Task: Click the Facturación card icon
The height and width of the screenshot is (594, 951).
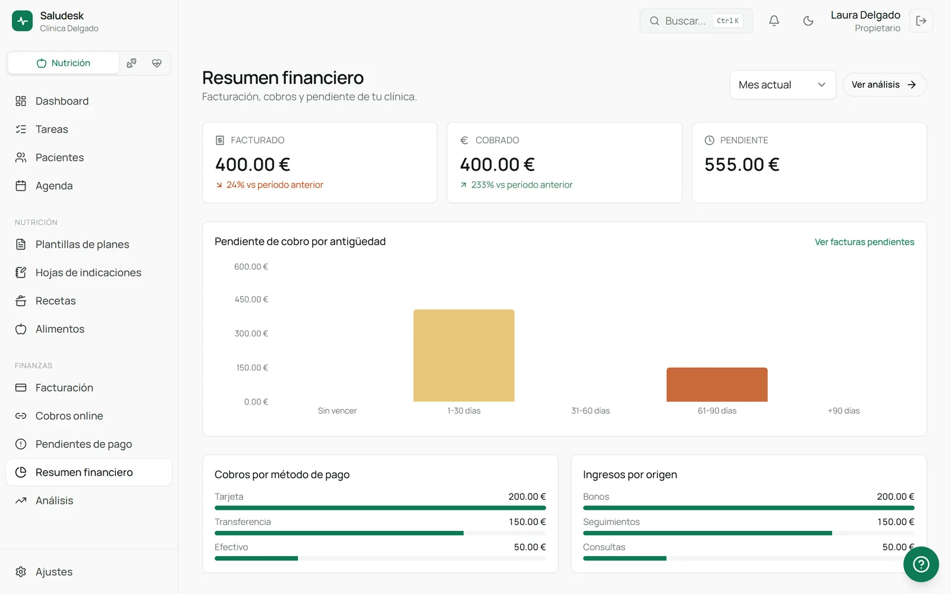Action: pyautogui.click(x=21, y=388)
